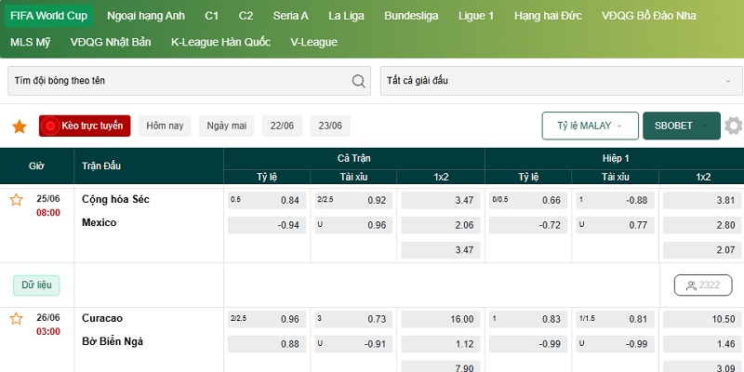Open the SBOBET bookmaker dropdown
Image resolution: width=744 pixels, height=372 pixels.
[682, 126]
